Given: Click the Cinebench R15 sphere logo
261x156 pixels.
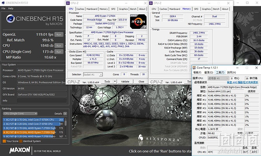Looking at the screenshot, I should point(10,19).
